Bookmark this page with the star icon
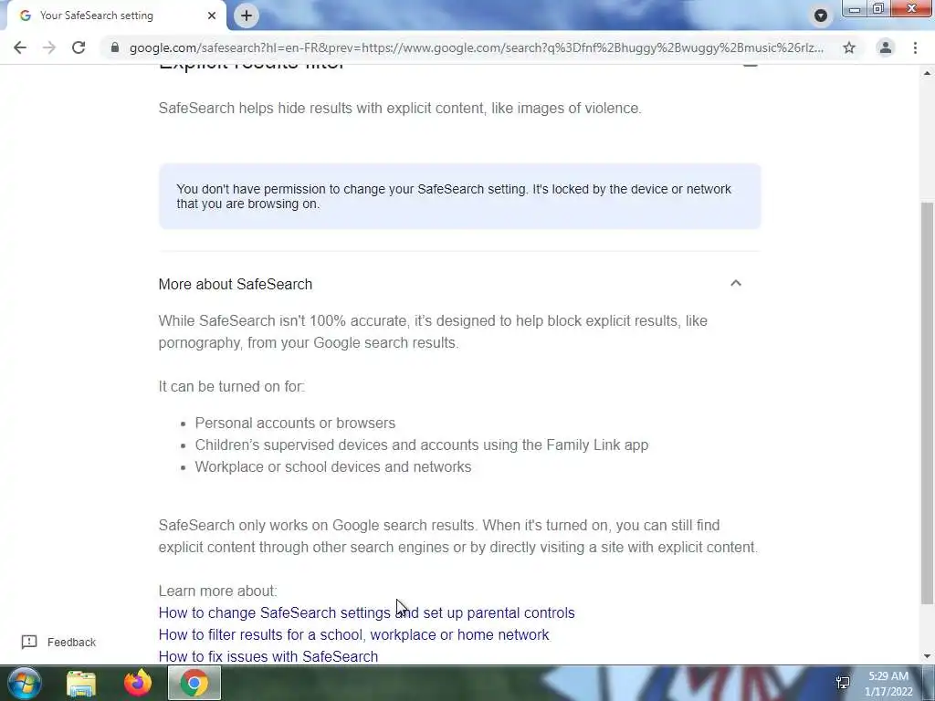935x701 pixels. pos(849,47)
